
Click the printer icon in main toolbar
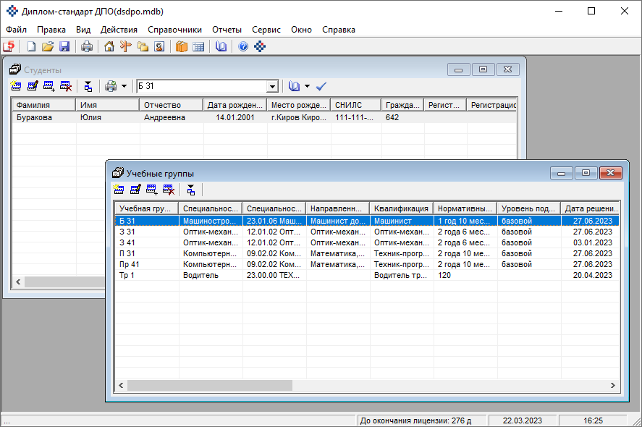click(x=87, y=47)
